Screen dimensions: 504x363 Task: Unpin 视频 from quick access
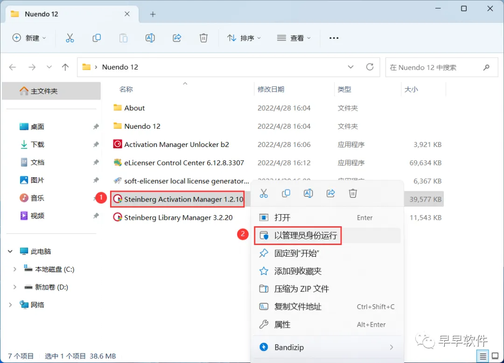(96, 216)
